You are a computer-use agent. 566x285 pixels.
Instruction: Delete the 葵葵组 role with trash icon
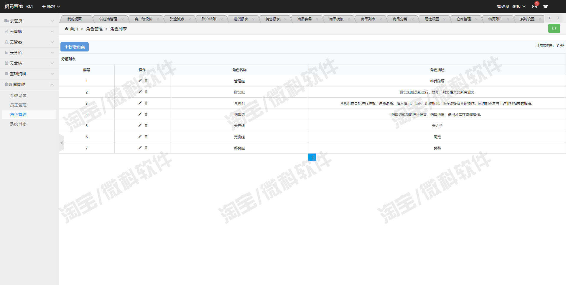pyautogui.click(x=146, y=148)
